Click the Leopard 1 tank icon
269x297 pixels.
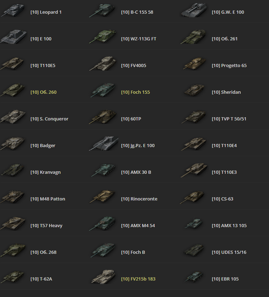(13, 11)
